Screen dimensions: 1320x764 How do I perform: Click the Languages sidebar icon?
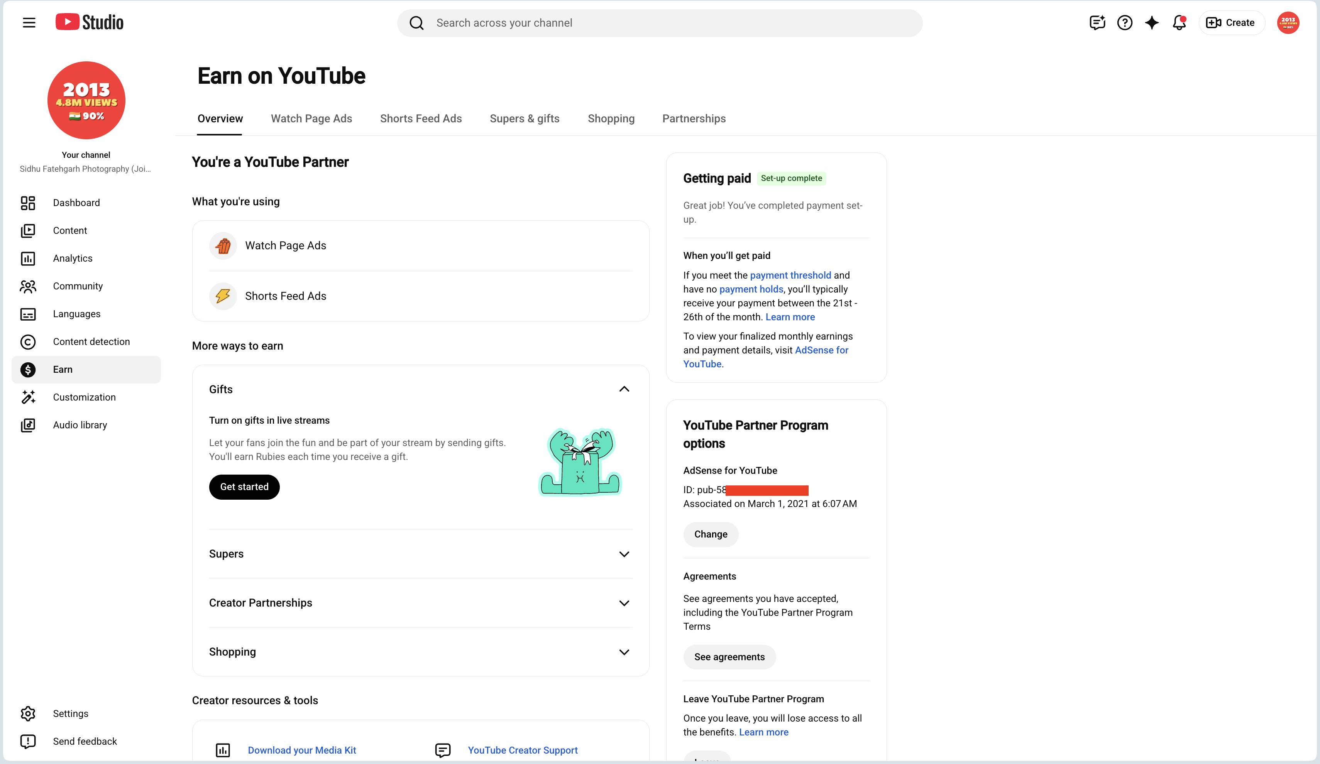coord(28,314)
